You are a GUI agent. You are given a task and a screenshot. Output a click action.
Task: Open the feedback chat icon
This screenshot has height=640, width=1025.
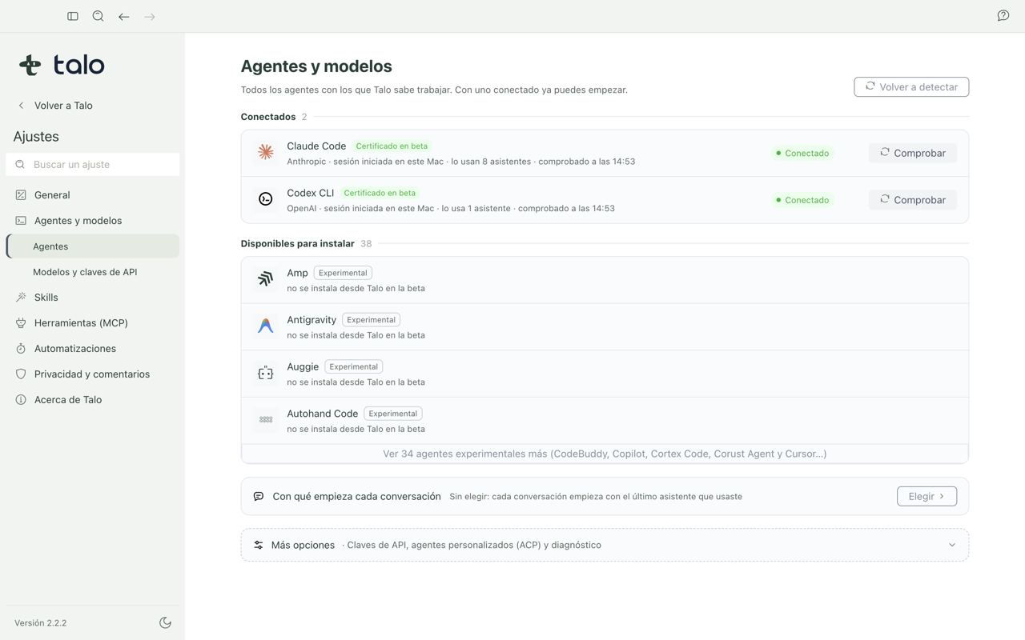(1003, 16)
